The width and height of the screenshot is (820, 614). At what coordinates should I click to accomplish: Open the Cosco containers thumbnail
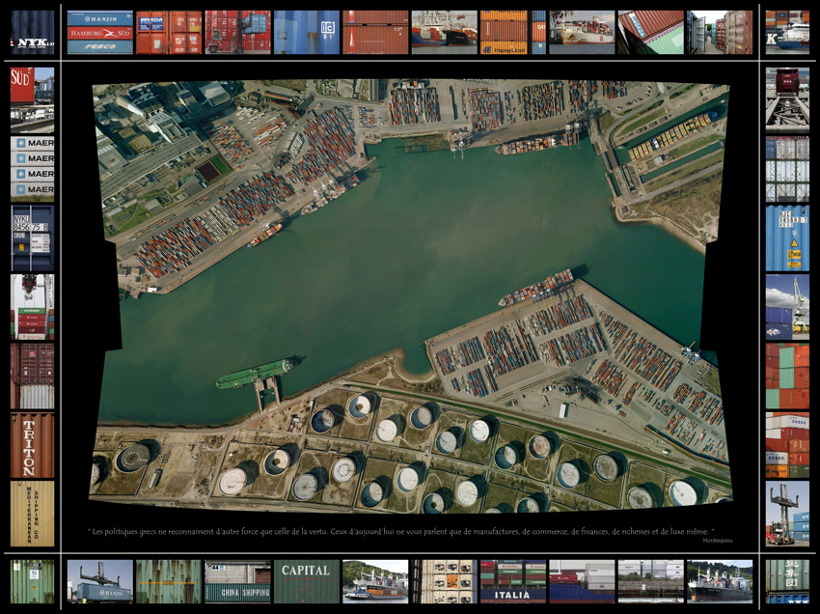[x=787, y=445]
